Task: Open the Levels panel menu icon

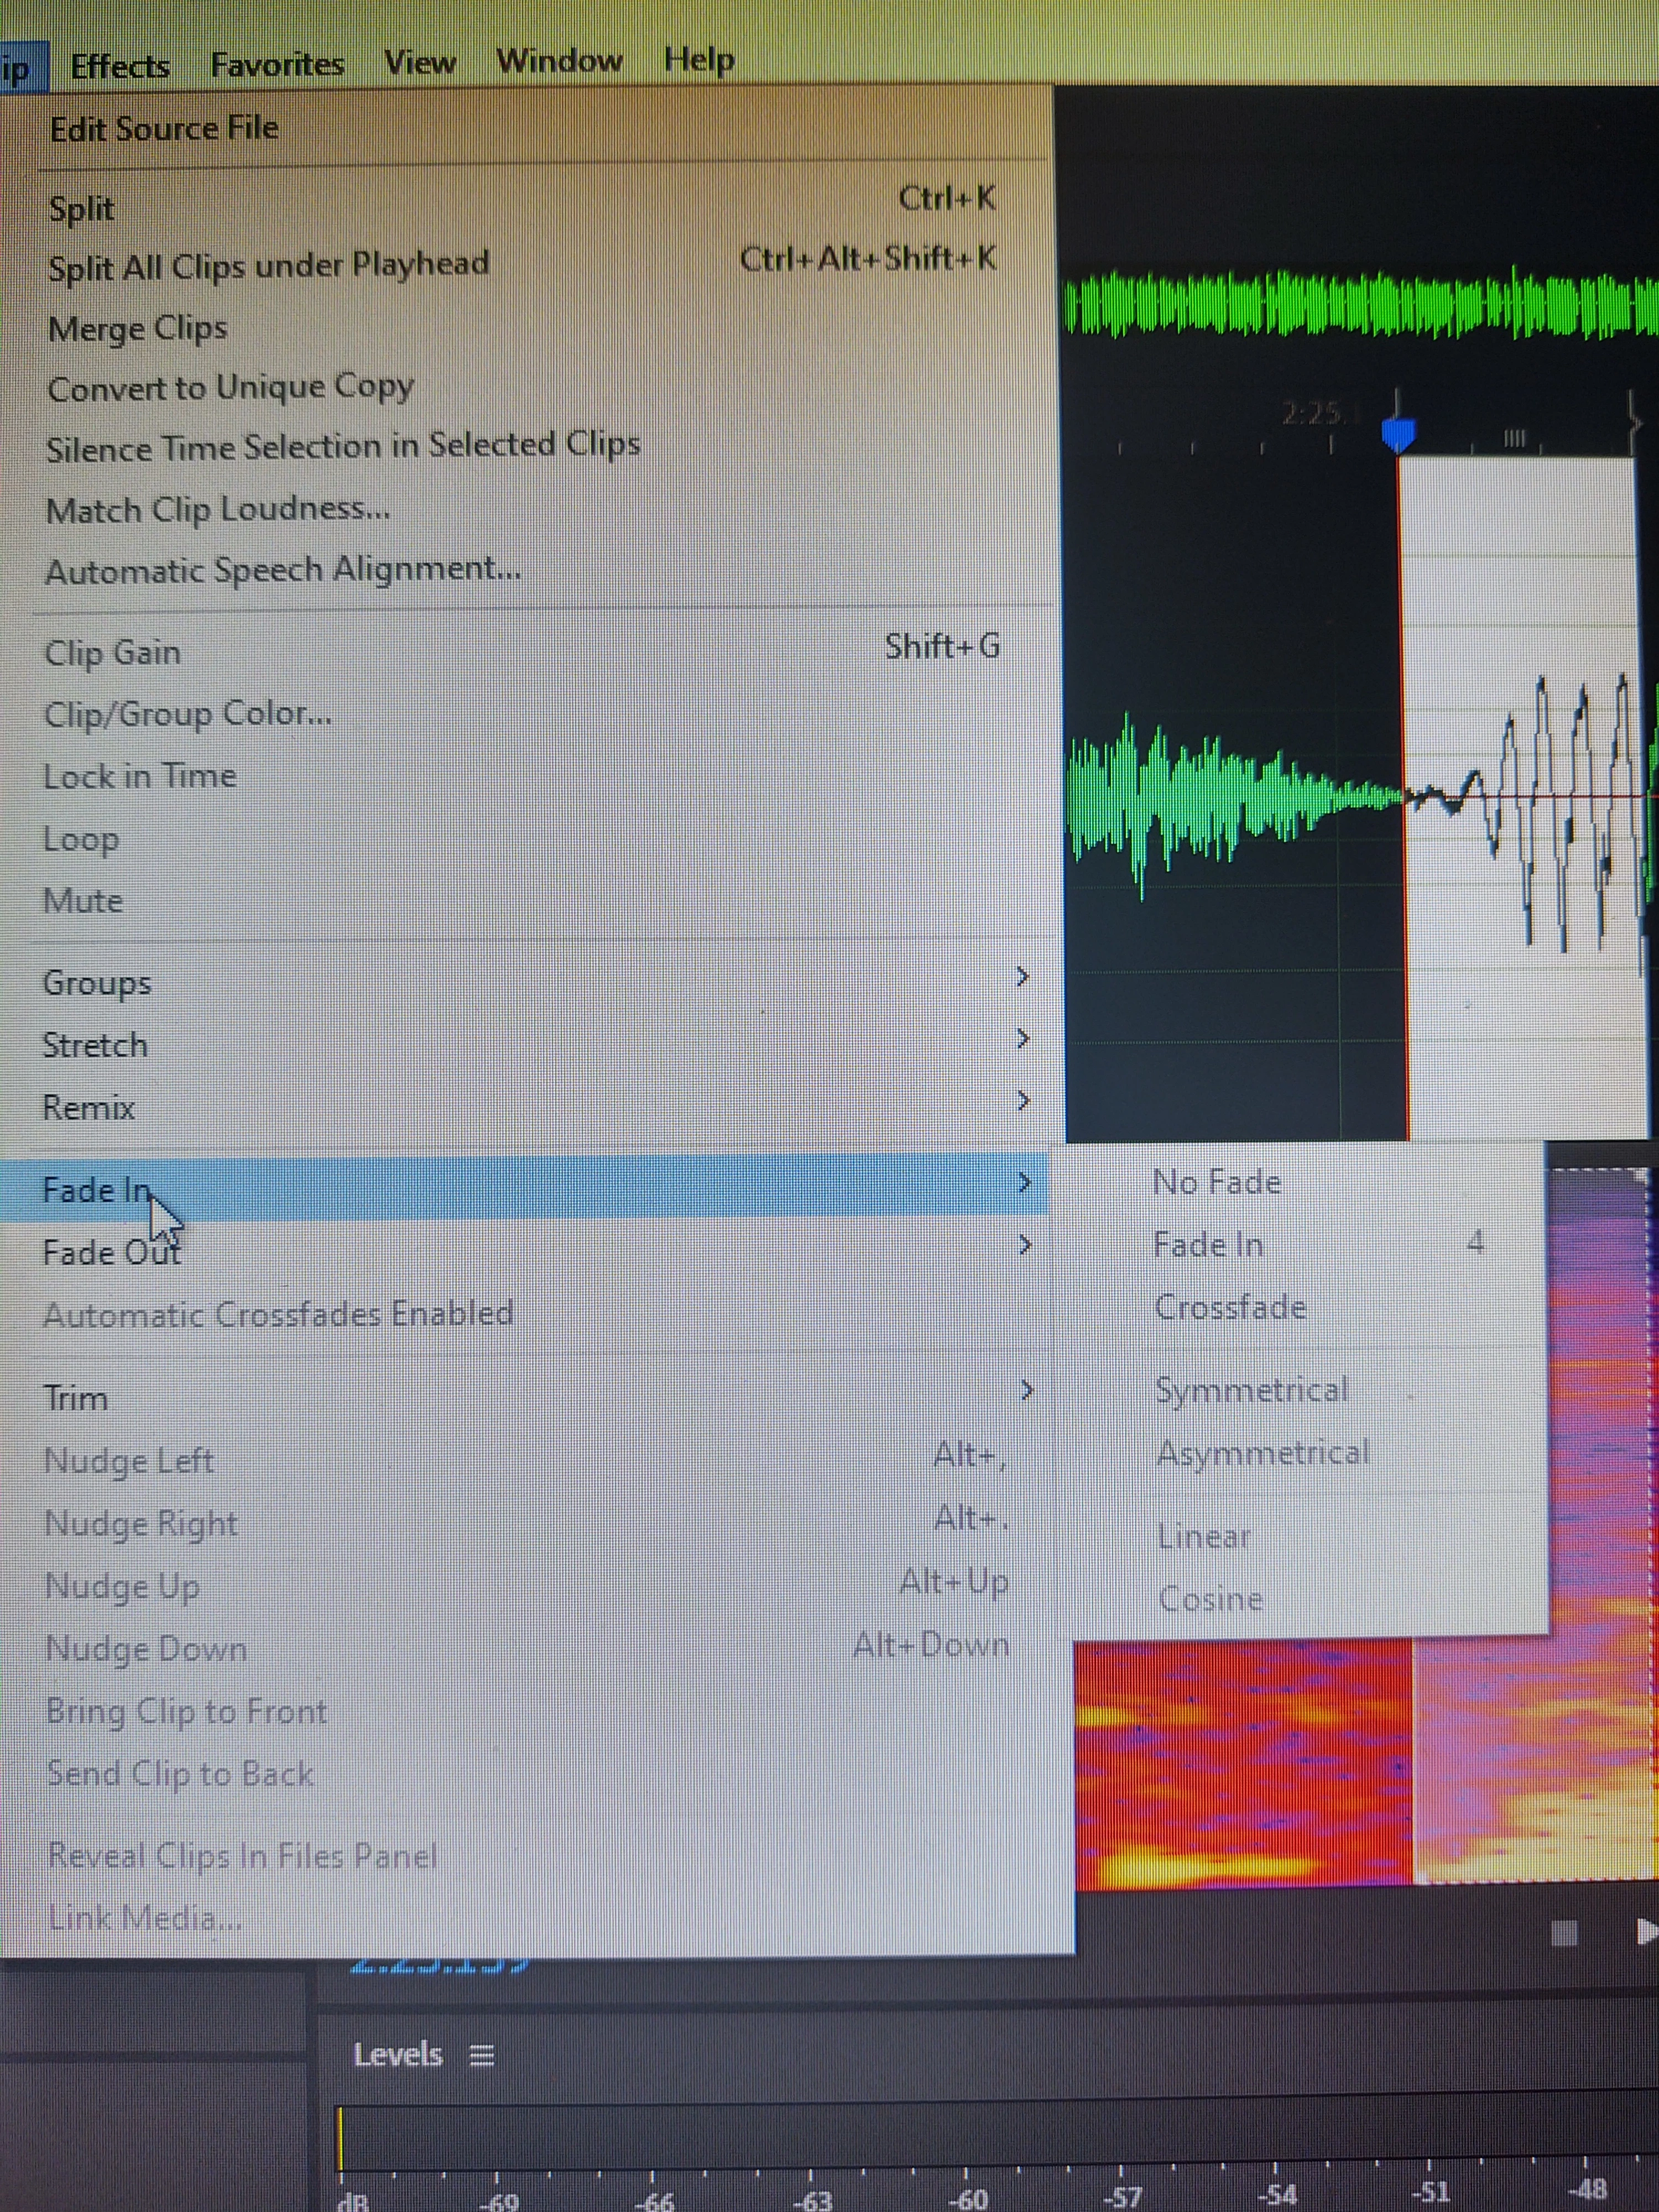Action: tap(482, 2056)
